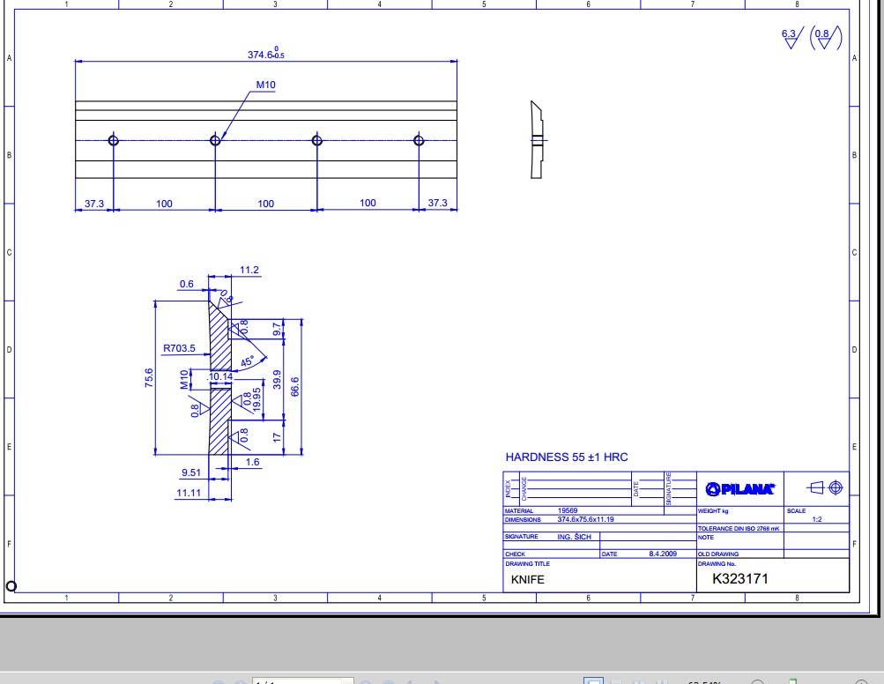Click the page number input field

(x=301, y=681)
